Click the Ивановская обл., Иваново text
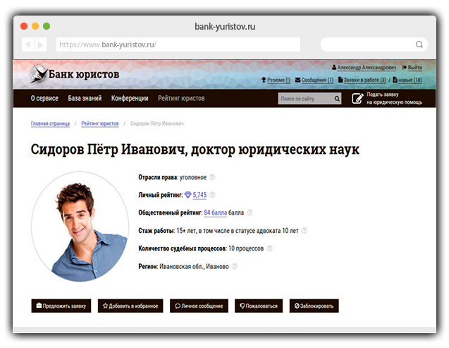 tap(194, 267)
